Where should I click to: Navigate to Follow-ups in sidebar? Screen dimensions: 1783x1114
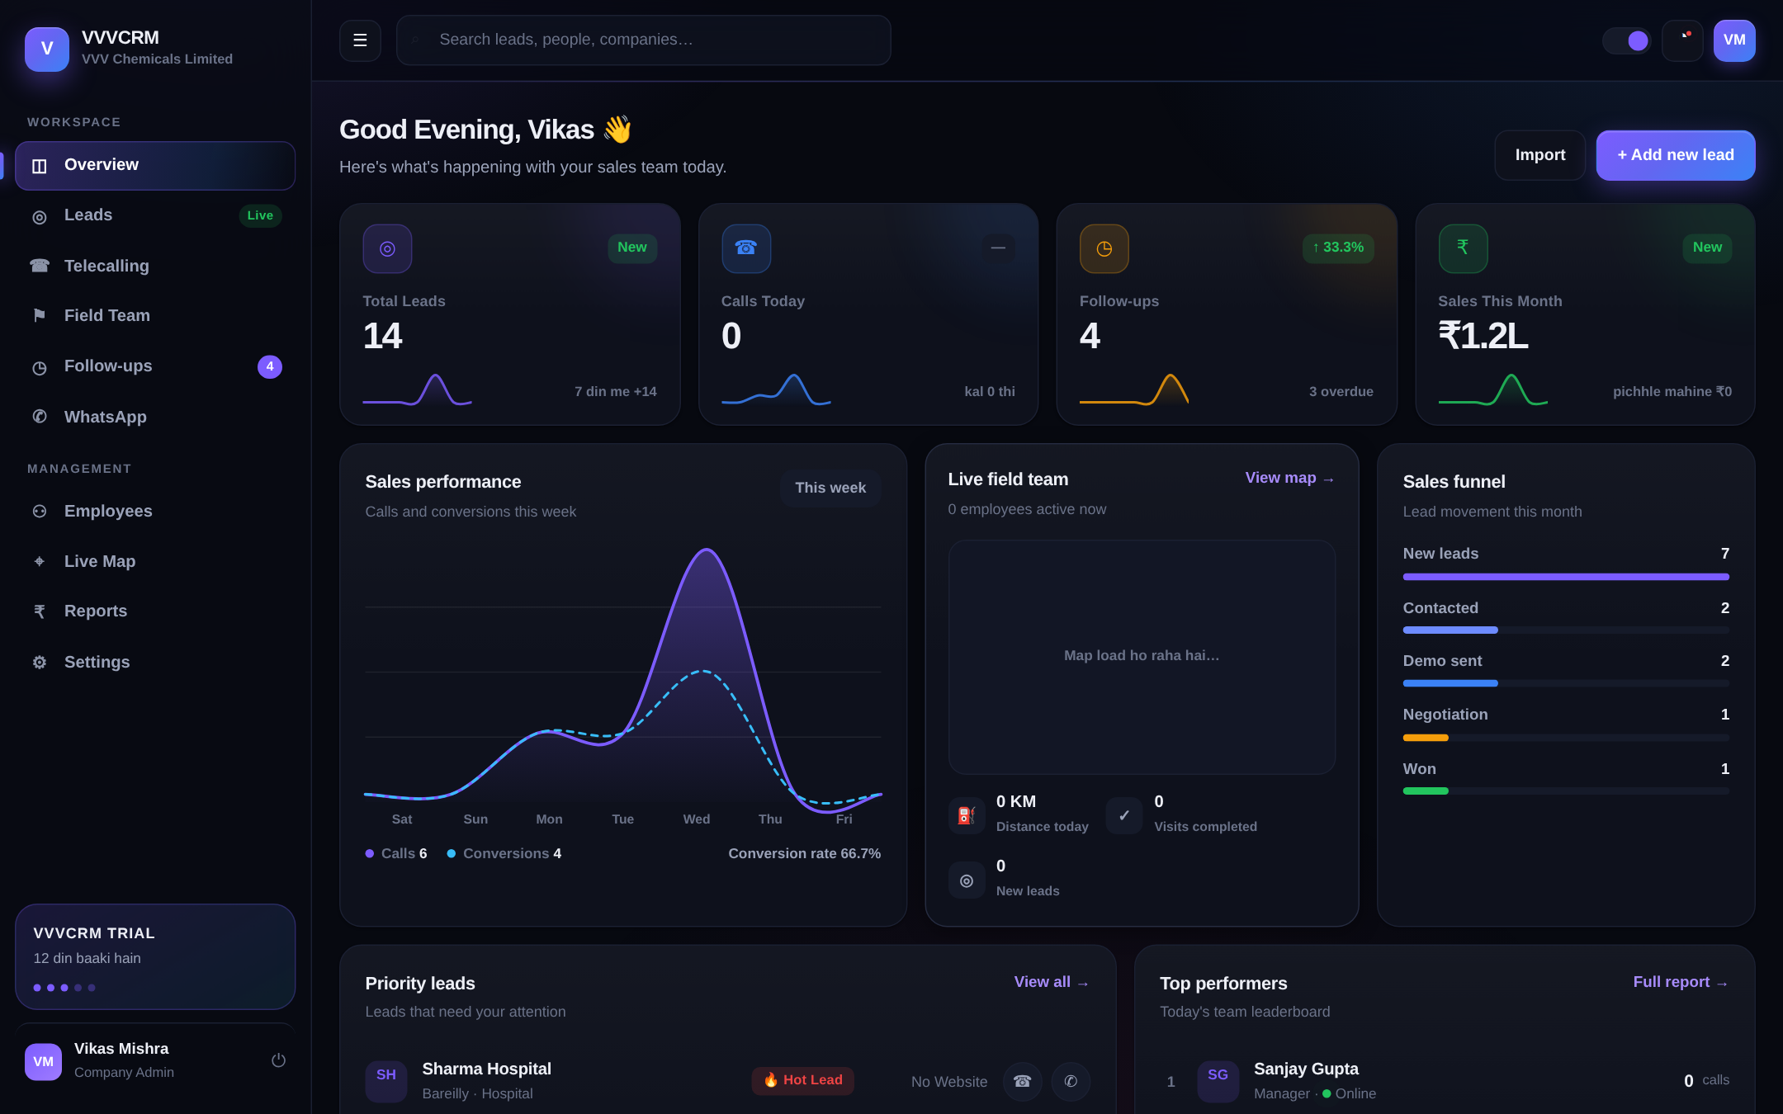click(155, 366)
